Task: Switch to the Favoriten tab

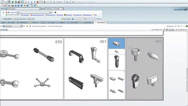Action: (34, 23)
